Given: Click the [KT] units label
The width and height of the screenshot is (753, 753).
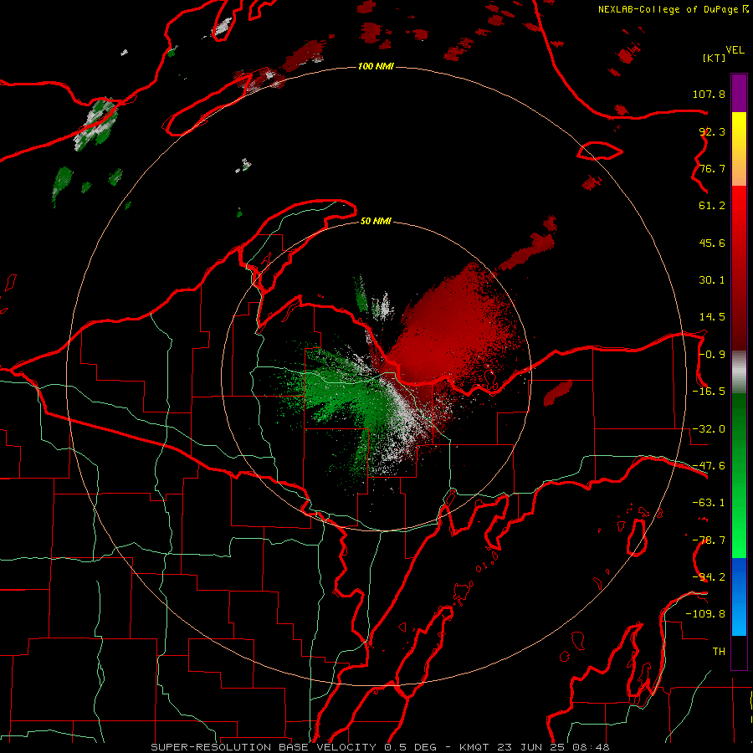Looking at the screenshot, I should coord(715,58).
